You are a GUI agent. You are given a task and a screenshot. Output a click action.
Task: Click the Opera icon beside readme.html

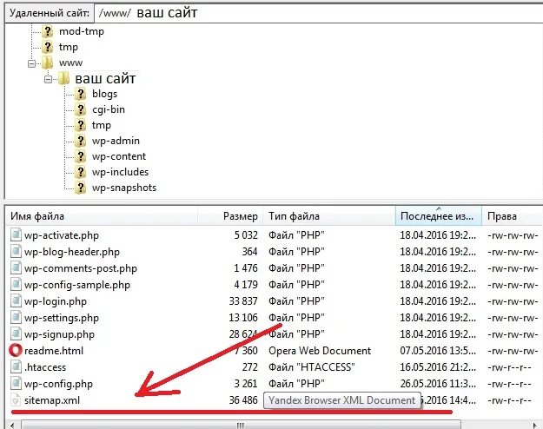16,350
